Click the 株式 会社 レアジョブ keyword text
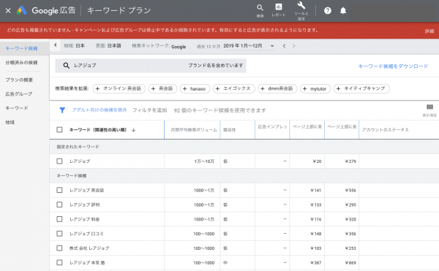This screenshot has height=271, width=439. pos(89,248)
